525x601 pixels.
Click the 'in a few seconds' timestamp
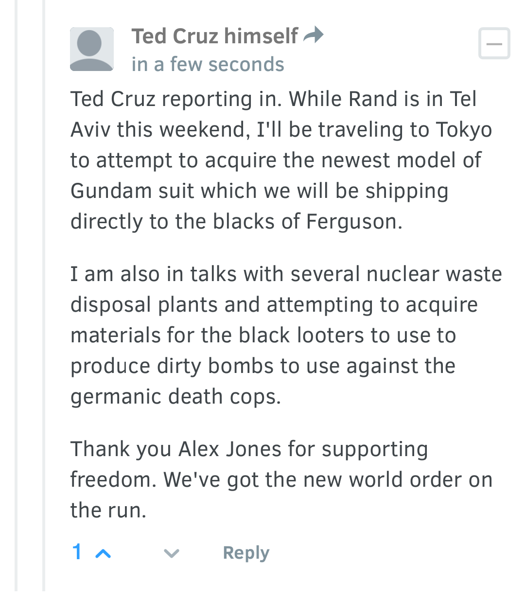pos(208,64)
